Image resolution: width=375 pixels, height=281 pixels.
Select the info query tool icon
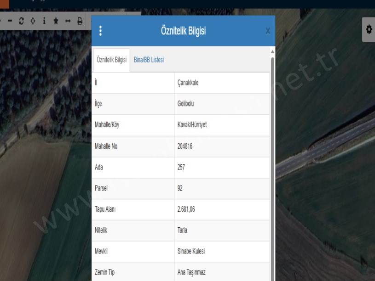pos(44,21)
